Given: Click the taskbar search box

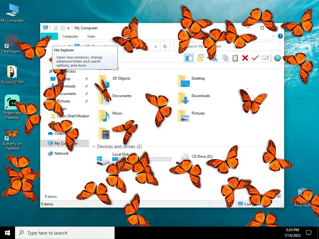Looking at the screenshot, I should 65,233.
